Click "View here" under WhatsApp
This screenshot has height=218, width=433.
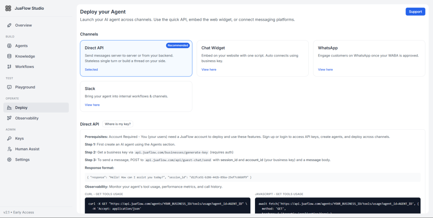click(325, 70)
